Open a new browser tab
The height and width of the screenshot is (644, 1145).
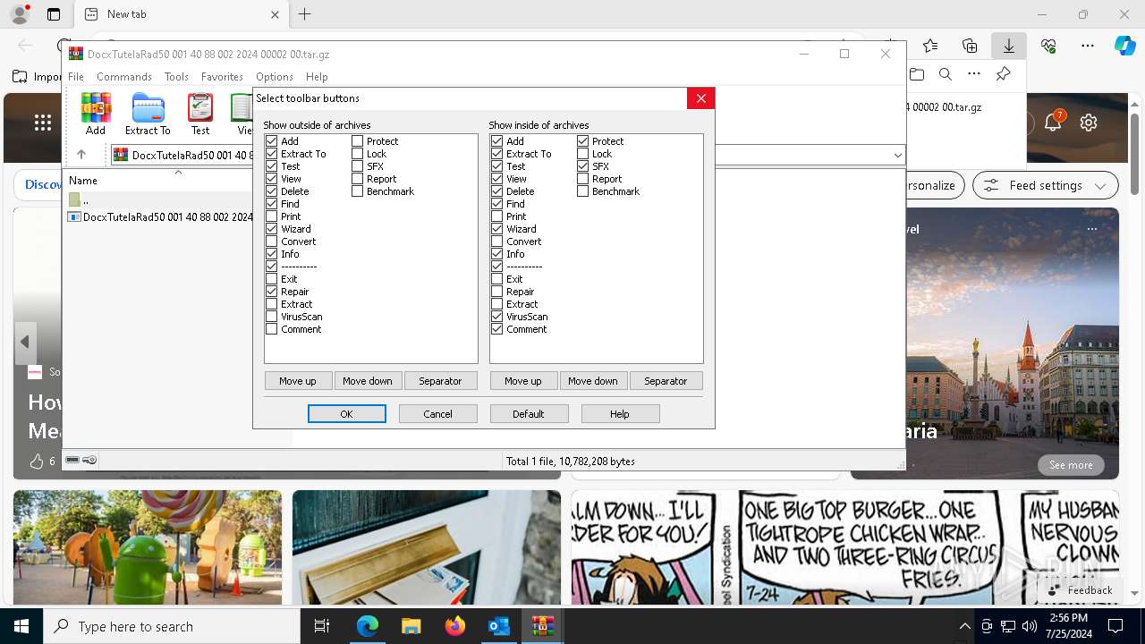pos(305,14)
